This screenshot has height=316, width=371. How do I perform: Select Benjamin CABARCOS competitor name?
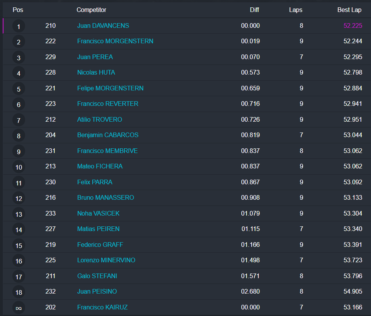[108, 135]
